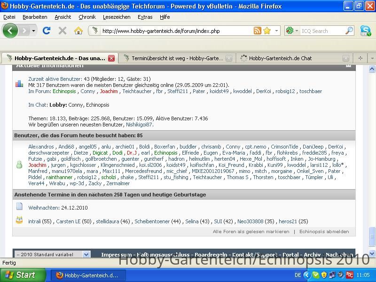Close the Hobby-Gartenteich.de Chat tab
The height and width of the screenshot is (282, 376).
[x=346, y=58]
